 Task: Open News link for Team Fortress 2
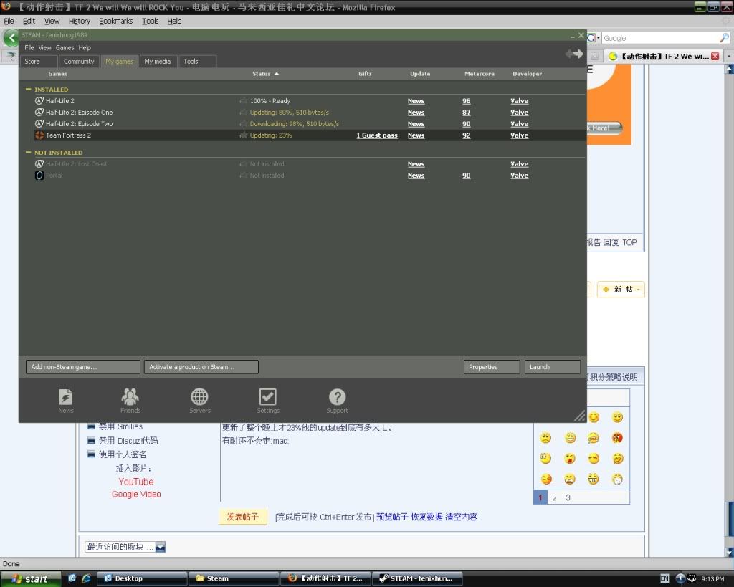pyautogui.click(x=416, y=135)
